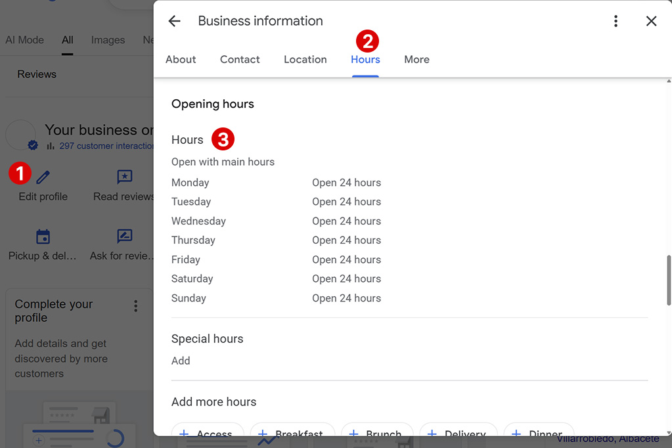The image size is (672, 448).
Task: Click the Open with main hours text
Action: tap(223, 162)
